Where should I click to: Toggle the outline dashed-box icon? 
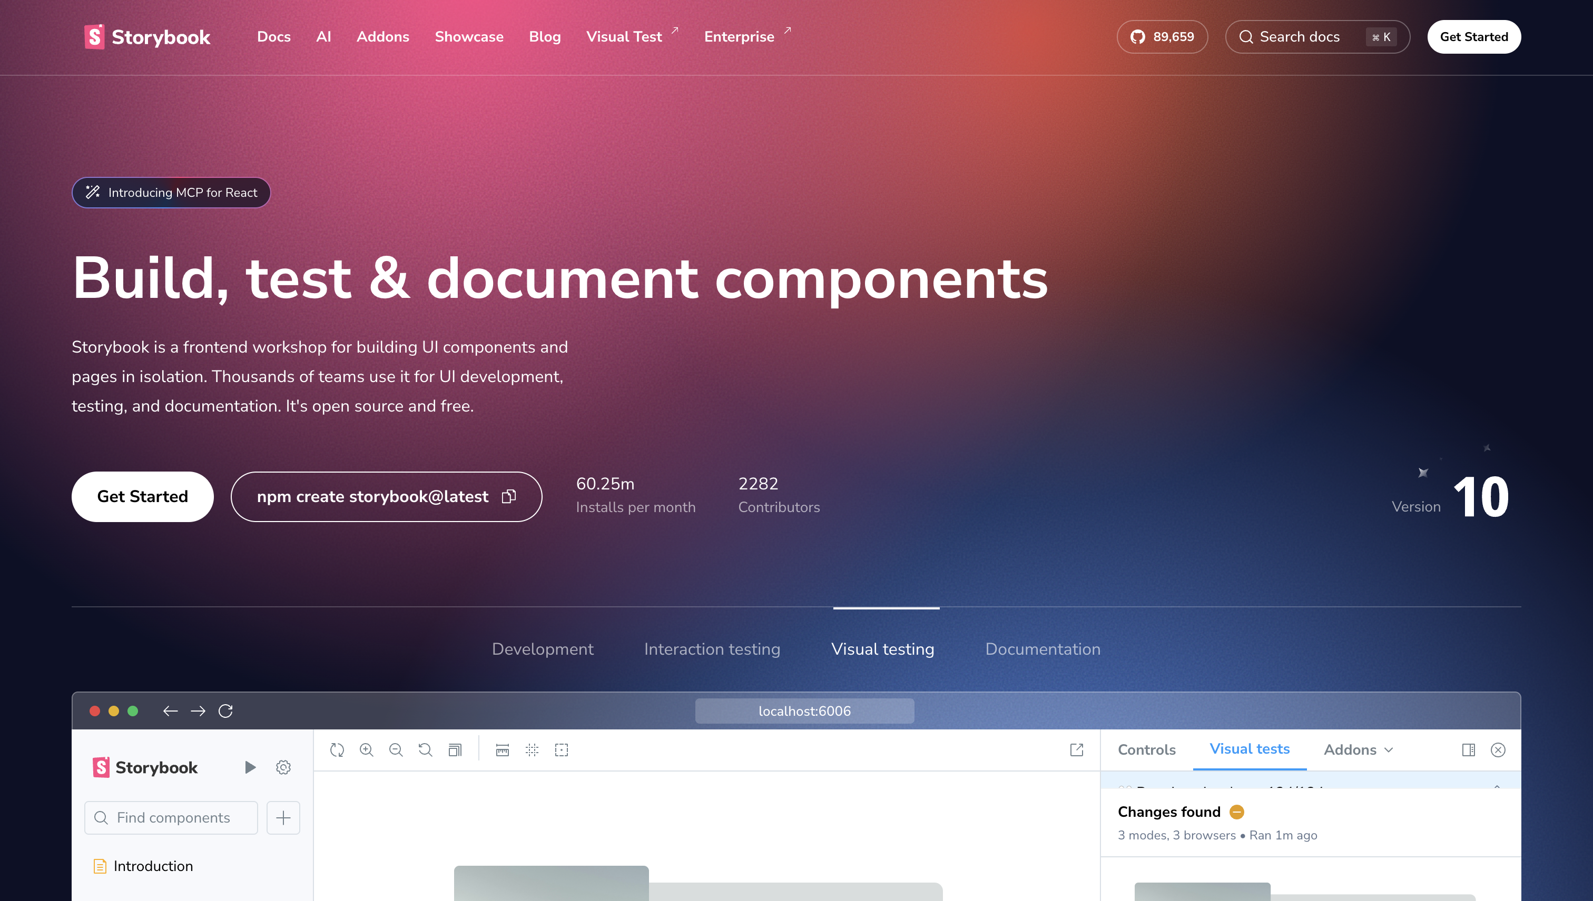[561, 750]
